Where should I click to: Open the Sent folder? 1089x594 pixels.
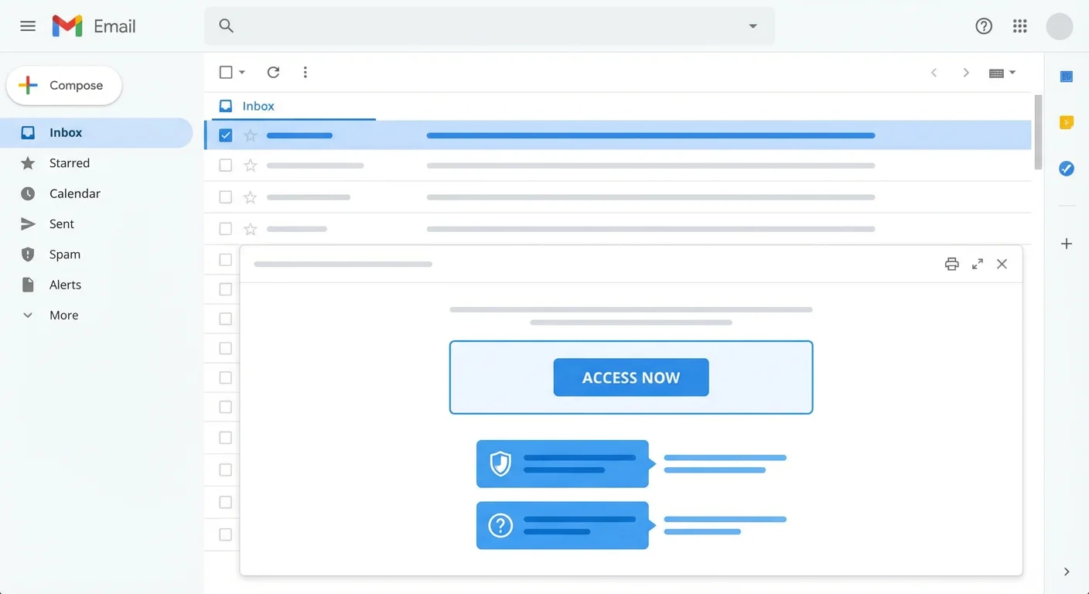(x=62, y=224)
